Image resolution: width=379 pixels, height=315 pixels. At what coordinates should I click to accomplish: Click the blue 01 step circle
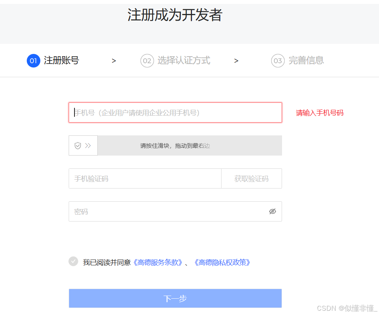click(x=33, y=61)
